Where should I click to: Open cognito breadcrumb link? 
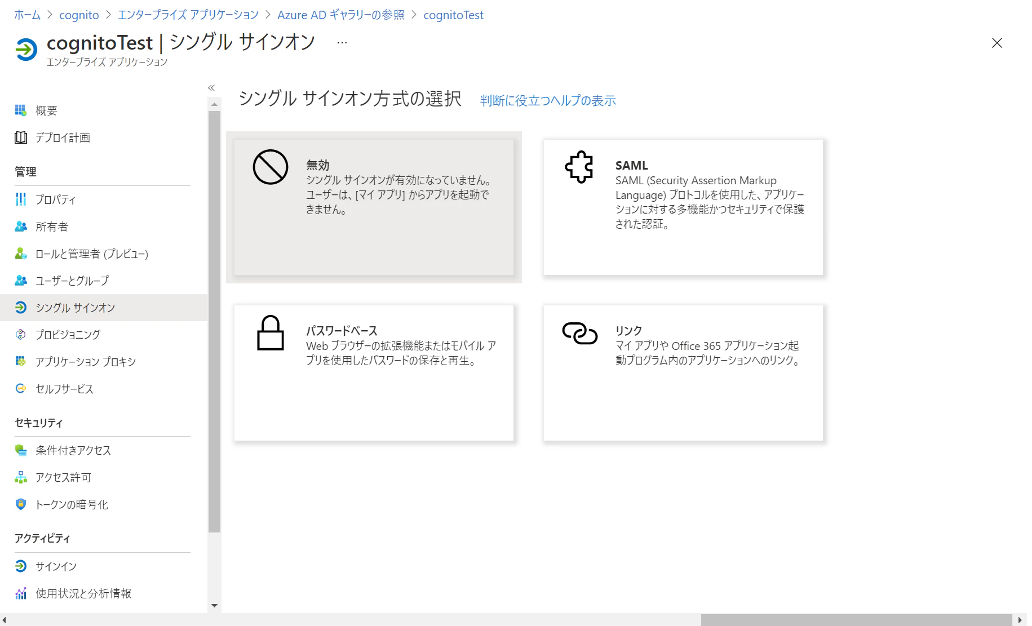[79, 15]
